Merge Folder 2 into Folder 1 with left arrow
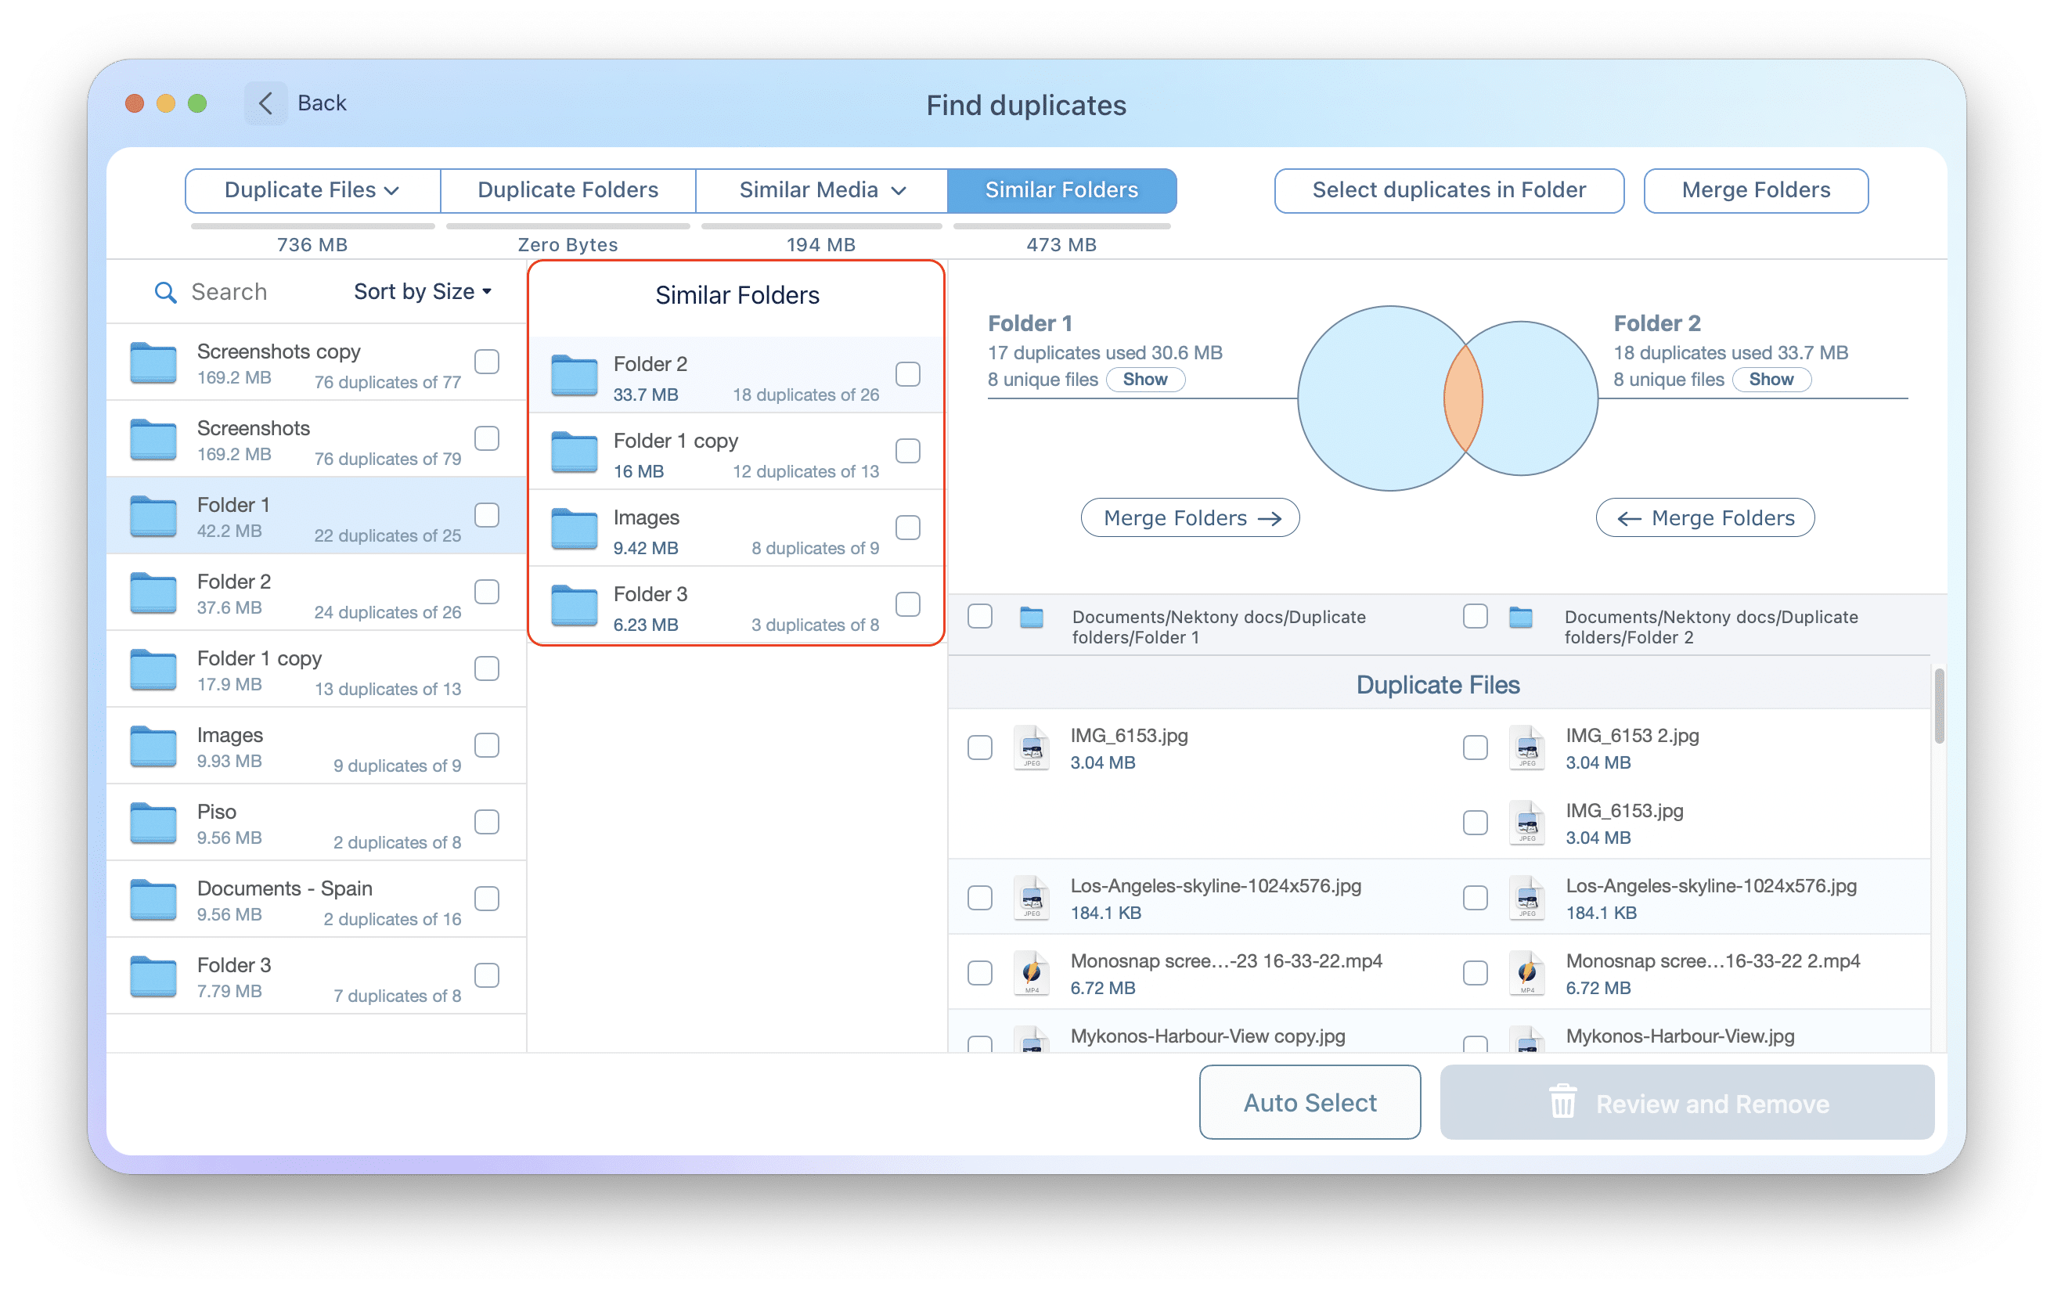 [x=1705, y=518]
